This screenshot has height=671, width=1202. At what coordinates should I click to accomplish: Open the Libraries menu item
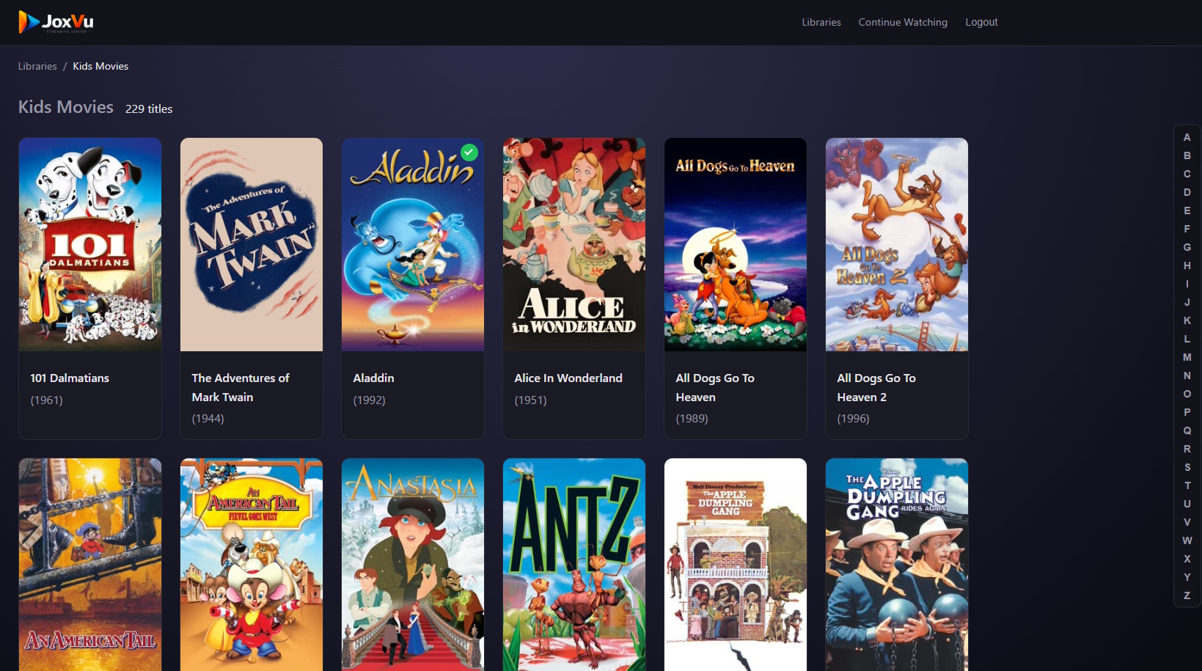[821, 22]
